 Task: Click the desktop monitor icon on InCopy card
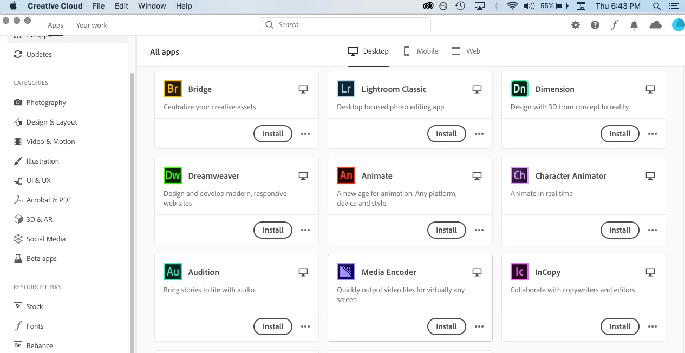point(650,272)
